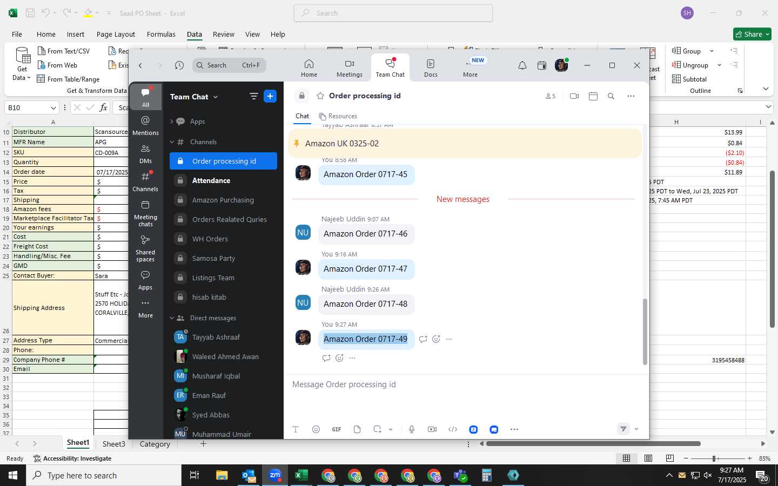Open direct message with Eman Rauf

(223, 395)
